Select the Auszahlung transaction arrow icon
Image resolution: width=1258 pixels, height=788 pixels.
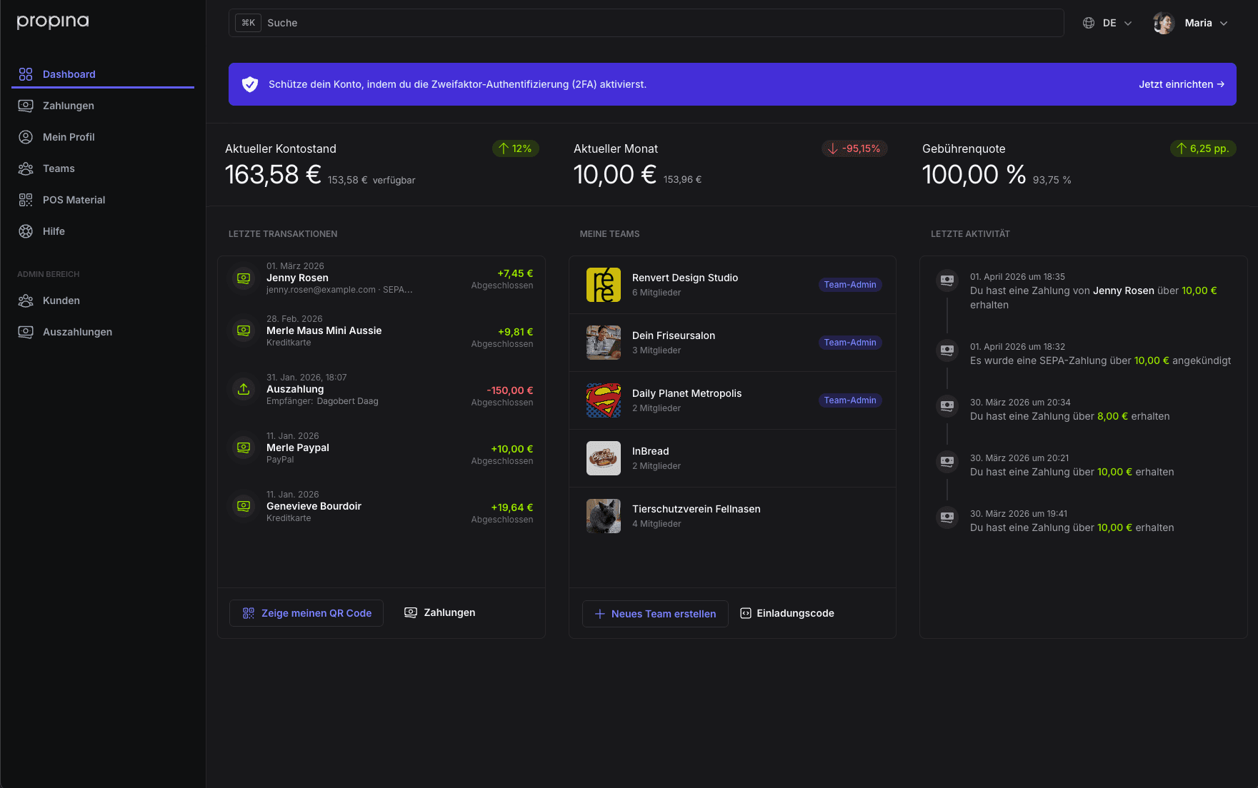point(243,389)
